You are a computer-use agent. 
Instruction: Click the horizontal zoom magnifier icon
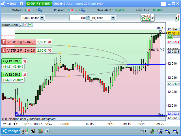tap(160, 131)
